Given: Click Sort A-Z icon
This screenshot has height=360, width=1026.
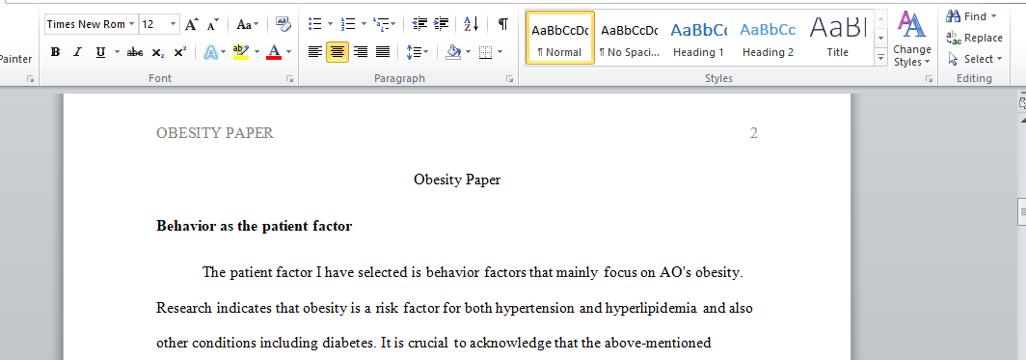Looking at the screenshot, I should [x=472, y=25].
